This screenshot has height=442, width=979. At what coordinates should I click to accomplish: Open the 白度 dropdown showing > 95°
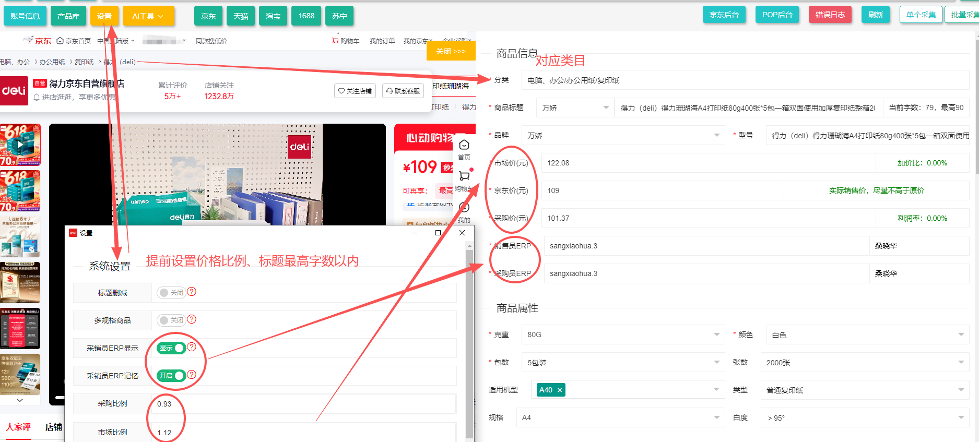click(x=865, y=417)
